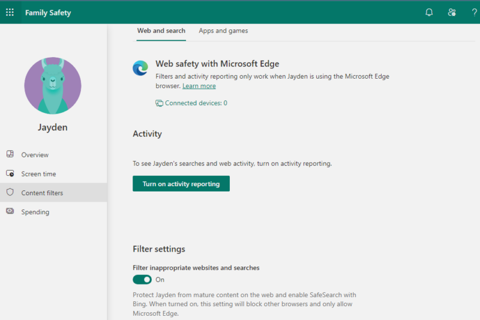Image resolution: width=480 pixels, height=320 pixels.
Task: Open Jayden's llama profile picture
Action: (x=53, y=85)
